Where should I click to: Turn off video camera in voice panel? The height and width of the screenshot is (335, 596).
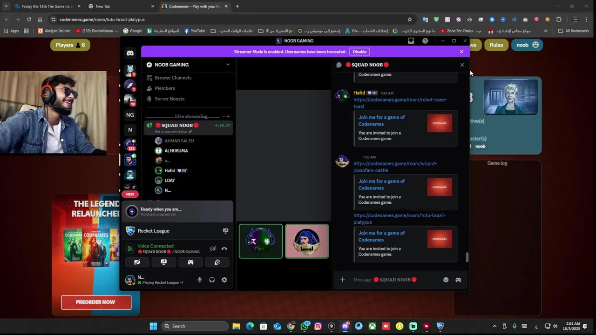[137, 262]
